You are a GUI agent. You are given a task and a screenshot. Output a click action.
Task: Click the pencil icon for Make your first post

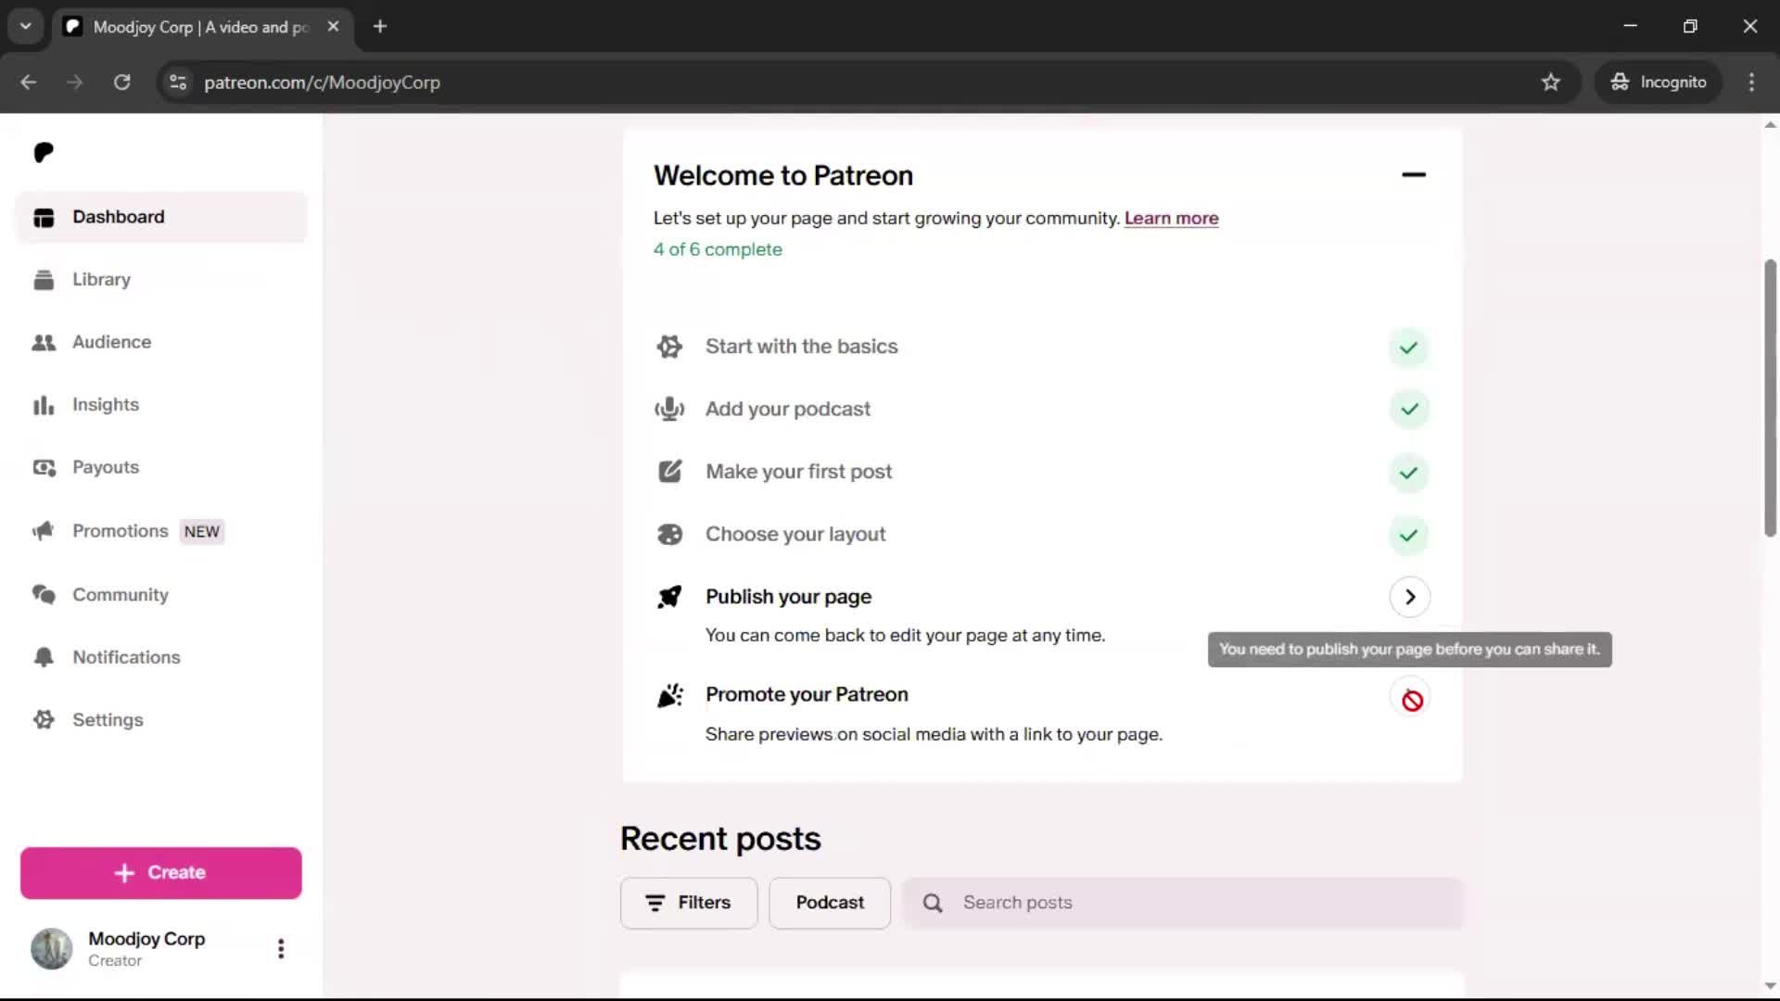pos(669,472)
